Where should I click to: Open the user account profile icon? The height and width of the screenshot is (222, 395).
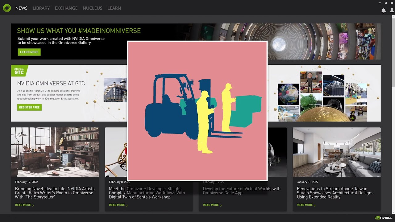coord(392,10)
